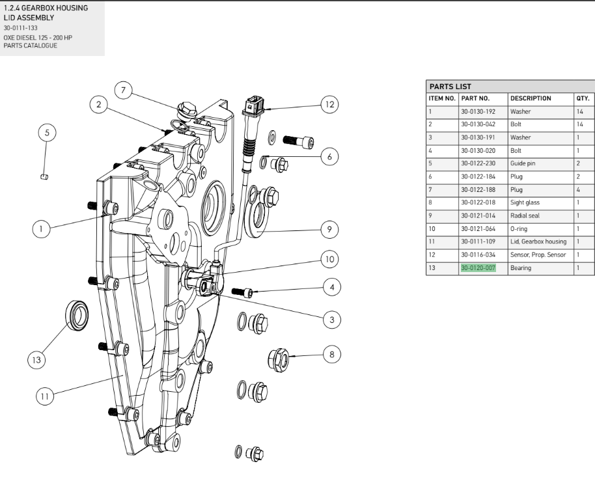This screenshot has width=595, height=479.
Task: Click Lid, Gearbox housing description
Action: coord(538,241)
